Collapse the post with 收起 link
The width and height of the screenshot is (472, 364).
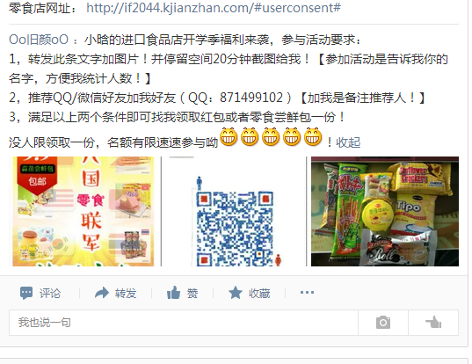348,142
